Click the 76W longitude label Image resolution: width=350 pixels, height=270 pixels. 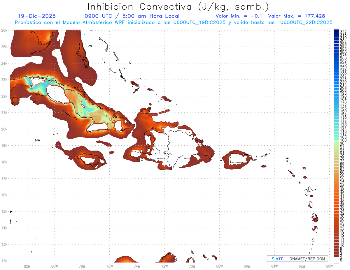tap(110, 266)
